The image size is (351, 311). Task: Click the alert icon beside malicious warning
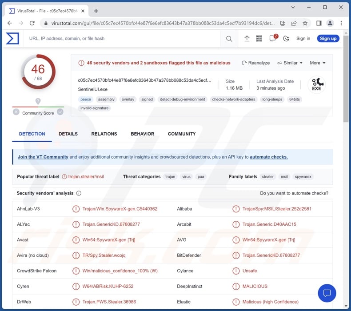coord(81,63)
